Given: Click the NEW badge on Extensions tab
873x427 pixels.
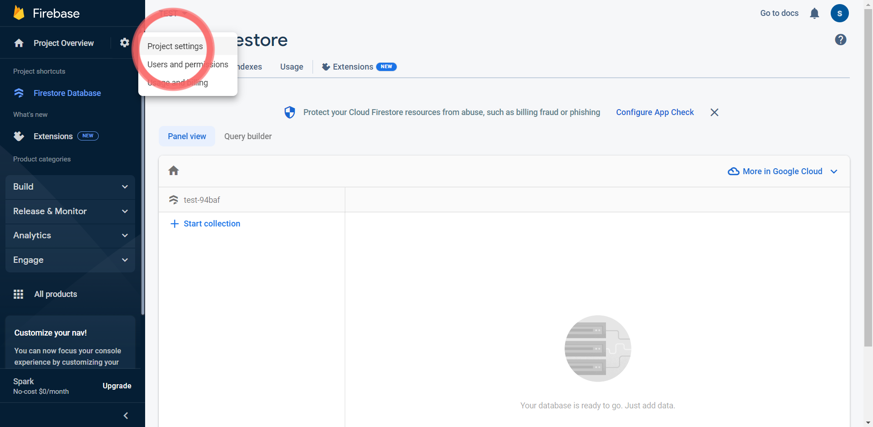Looking at the screenshot, I should click(x=386, y=67).
